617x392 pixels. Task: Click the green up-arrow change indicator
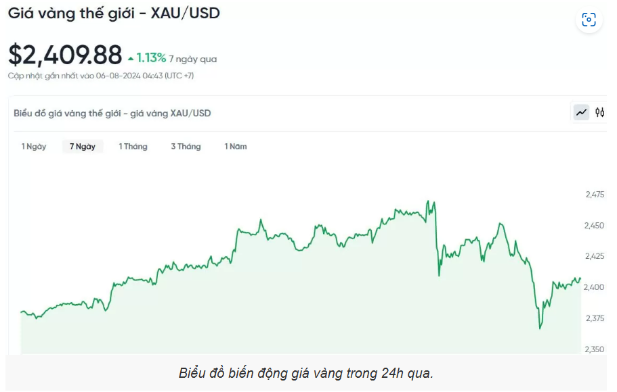(x=131, y=59)
